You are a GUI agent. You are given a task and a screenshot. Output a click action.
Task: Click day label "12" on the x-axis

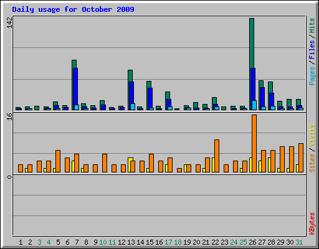[x=121, y=242]
